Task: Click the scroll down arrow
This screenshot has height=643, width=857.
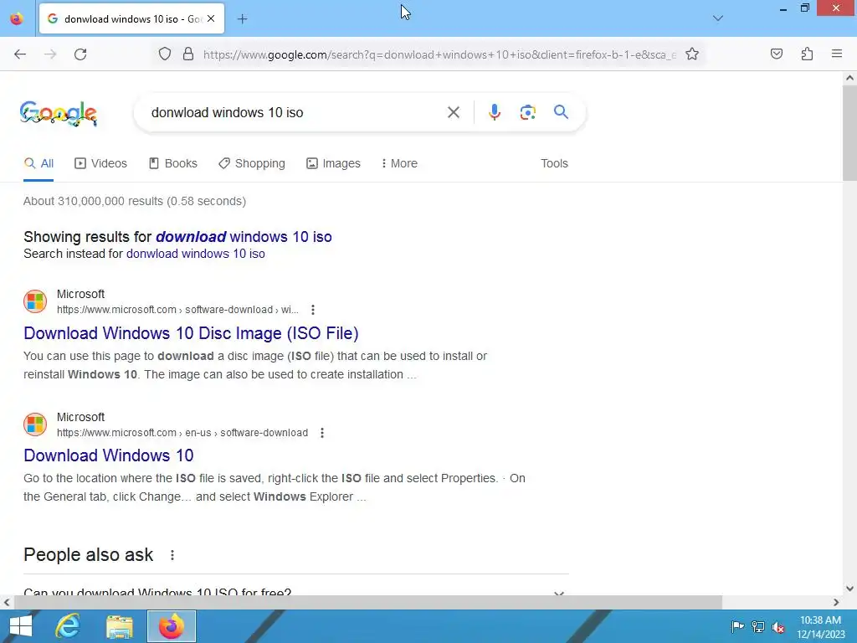Action: (849, 589)
